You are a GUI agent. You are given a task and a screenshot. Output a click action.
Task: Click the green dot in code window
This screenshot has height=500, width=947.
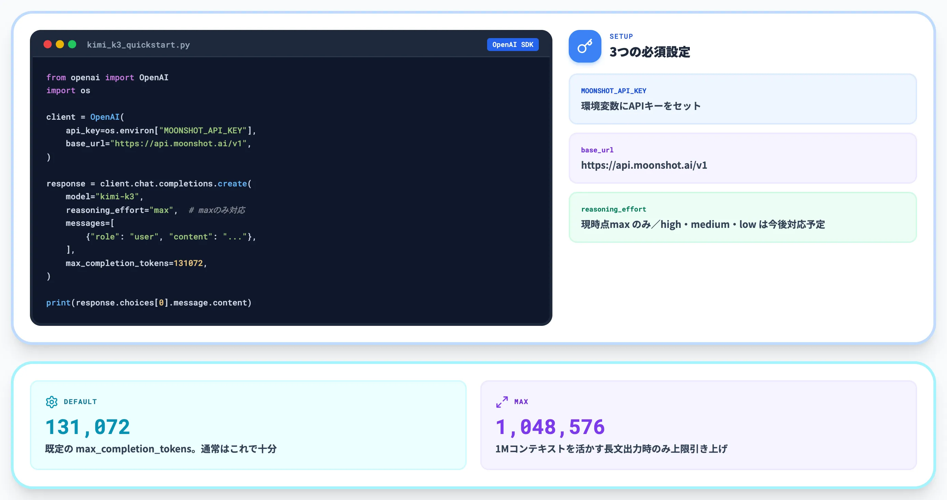[x=72, y=45]
